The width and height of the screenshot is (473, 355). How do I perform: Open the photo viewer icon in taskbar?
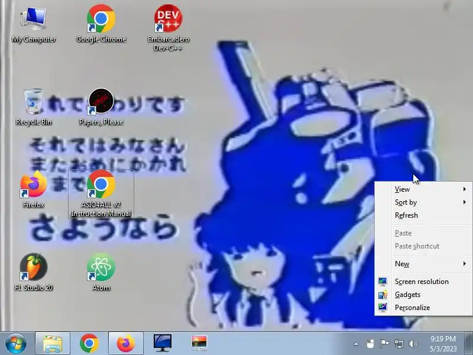coord(199,343)
